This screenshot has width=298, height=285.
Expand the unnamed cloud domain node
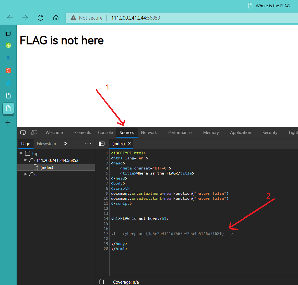point(25,174)
